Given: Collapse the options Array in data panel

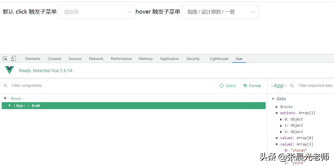Looking at the screenshot, I should click(277, 113).
